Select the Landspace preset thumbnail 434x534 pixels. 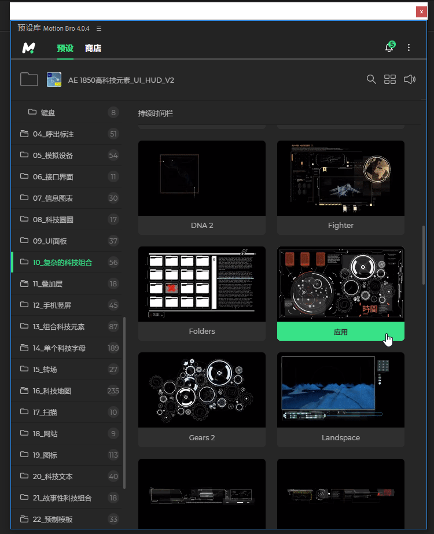tap(341, 390)
